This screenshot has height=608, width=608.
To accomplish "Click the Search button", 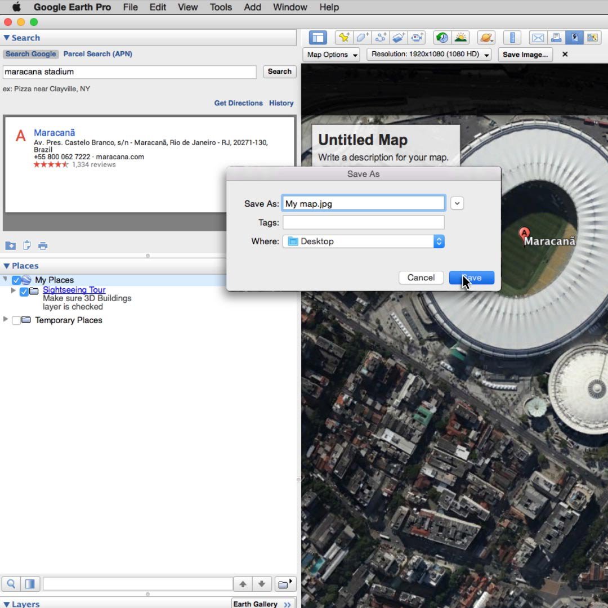I will tap(279, 71).
